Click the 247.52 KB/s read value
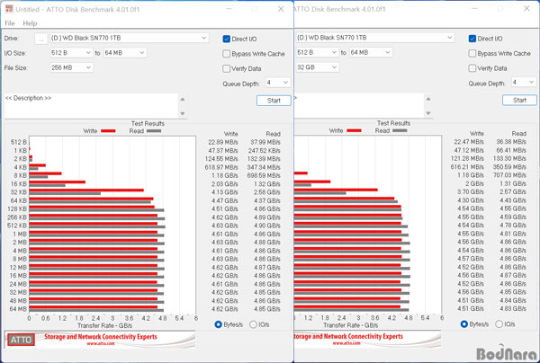 [264, 151]
